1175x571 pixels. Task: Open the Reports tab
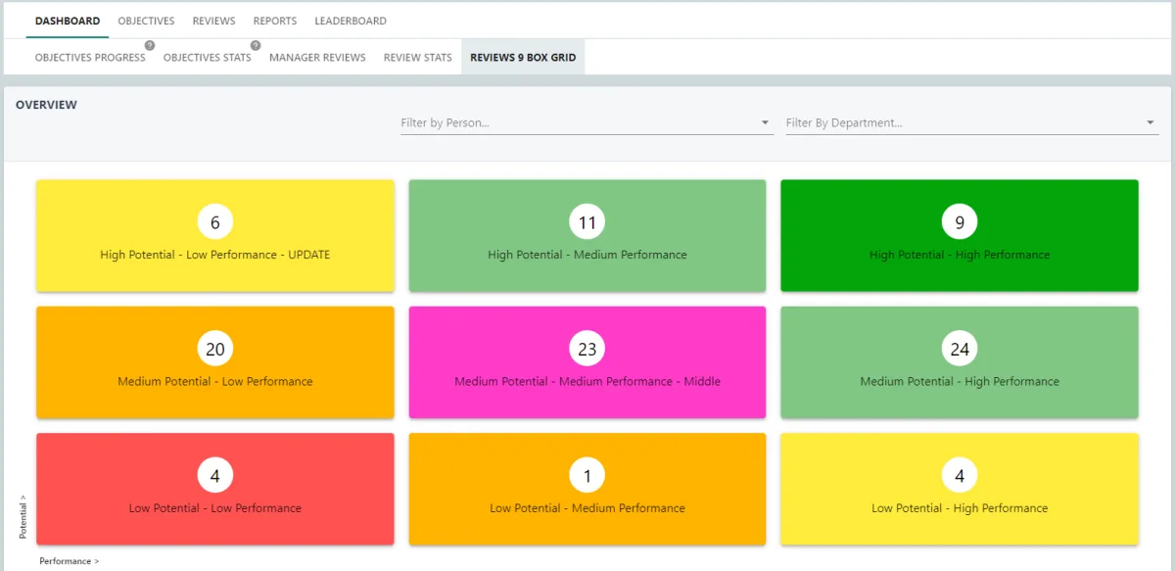275,21
